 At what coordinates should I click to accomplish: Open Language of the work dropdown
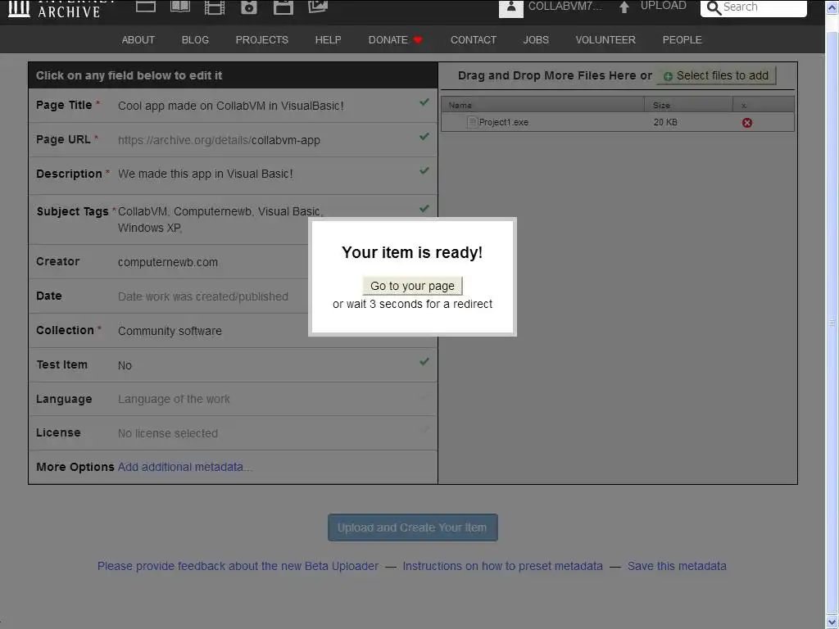click(x=174, y=399)
